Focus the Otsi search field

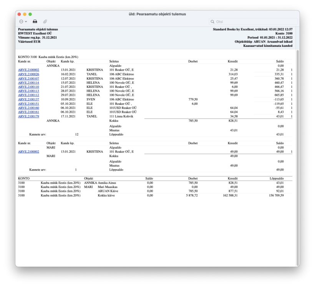pyautogui.click(x=253, y=21)
